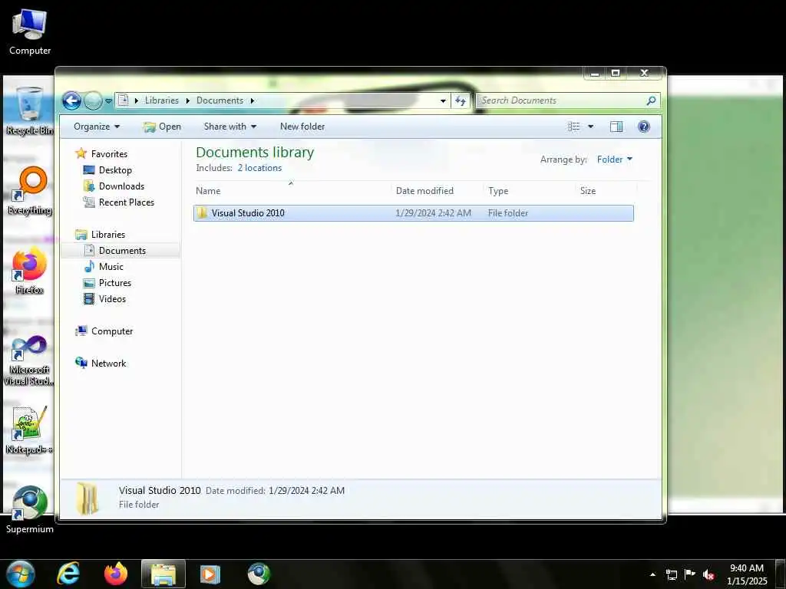The height and width of the screenshot is (589, 786).
Task: Click Windows Explorer taskbar button
Action: (x=163, y=574)
